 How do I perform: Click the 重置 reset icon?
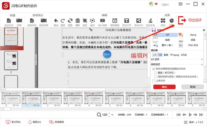70,21
